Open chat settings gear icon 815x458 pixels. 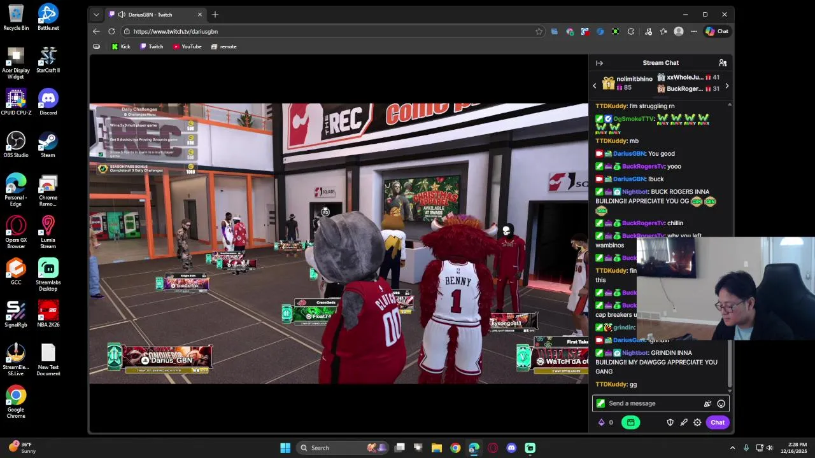click(697, 422)
